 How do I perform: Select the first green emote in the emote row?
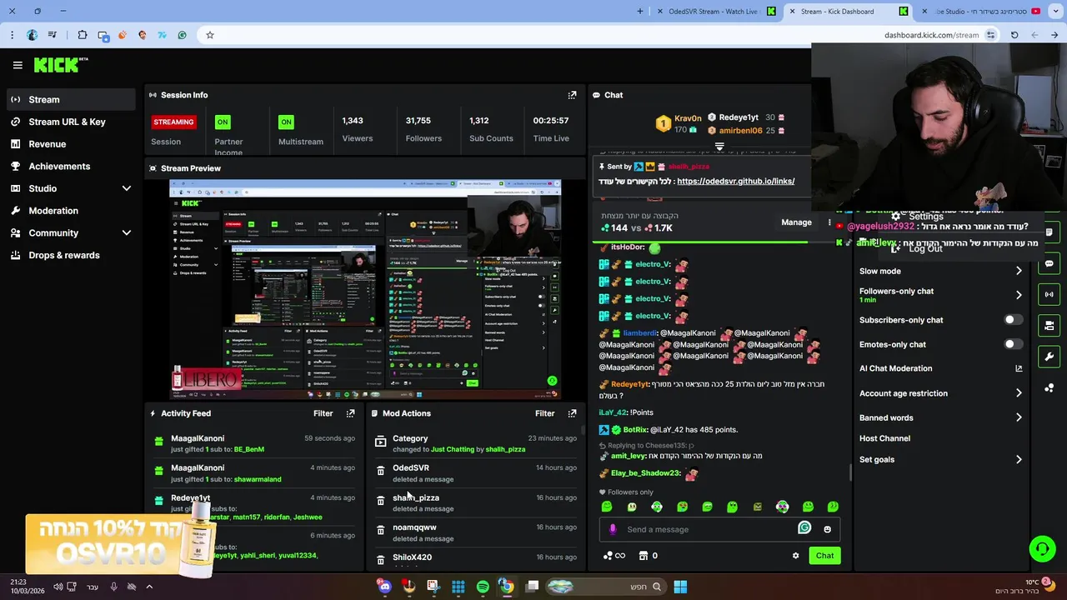point(607,507)
